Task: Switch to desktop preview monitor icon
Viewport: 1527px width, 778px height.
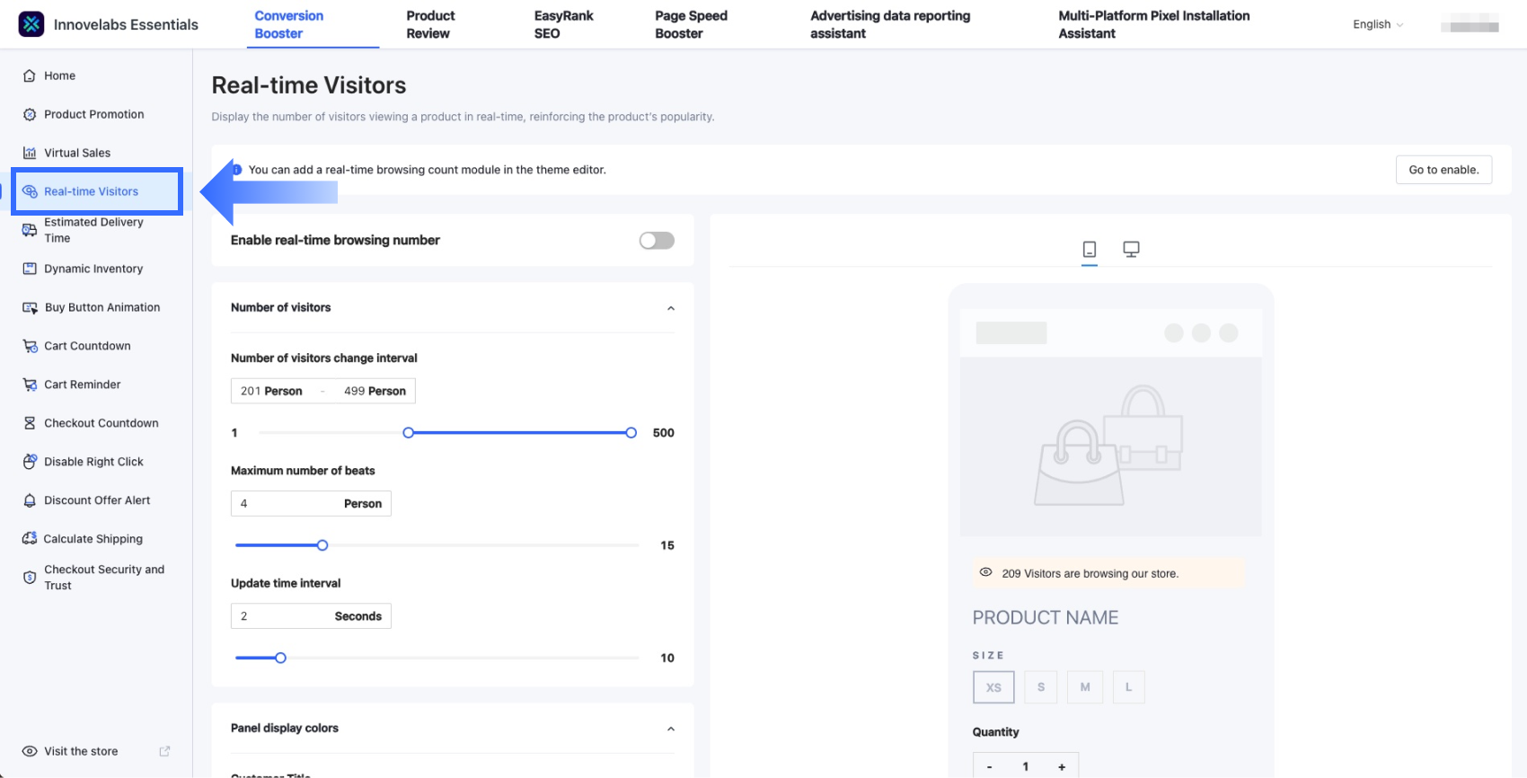Action: pos(1131,249)
